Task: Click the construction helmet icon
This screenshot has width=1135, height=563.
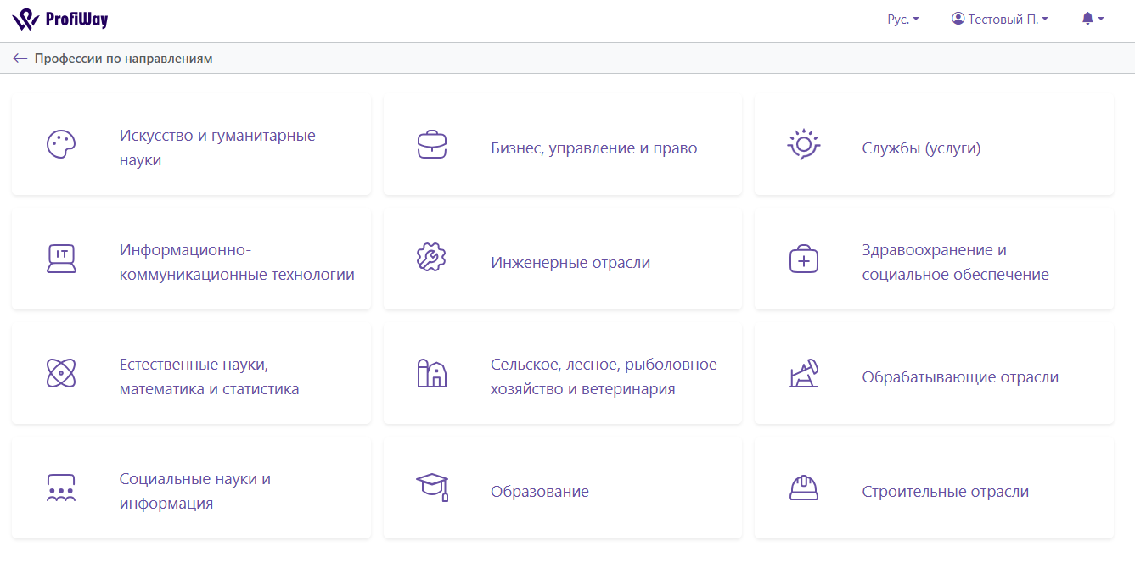Action: pos(803,488)
